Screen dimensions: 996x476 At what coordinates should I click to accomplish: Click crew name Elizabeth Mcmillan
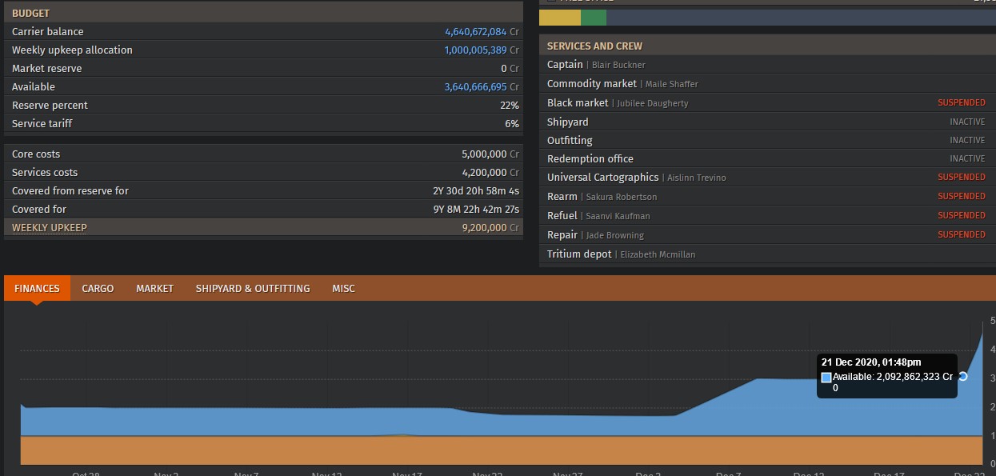point(658,254)
